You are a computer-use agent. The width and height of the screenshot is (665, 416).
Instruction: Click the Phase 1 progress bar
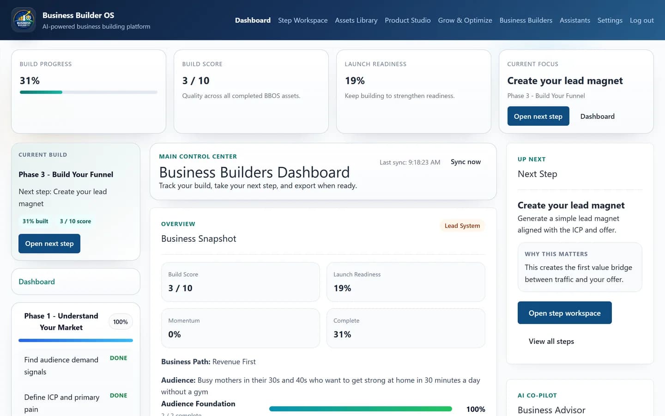[76, 340]
